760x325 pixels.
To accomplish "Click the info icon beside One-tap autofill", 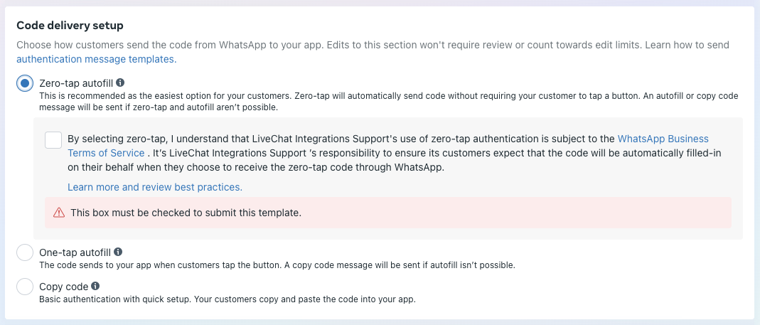I will pos(118,252).
